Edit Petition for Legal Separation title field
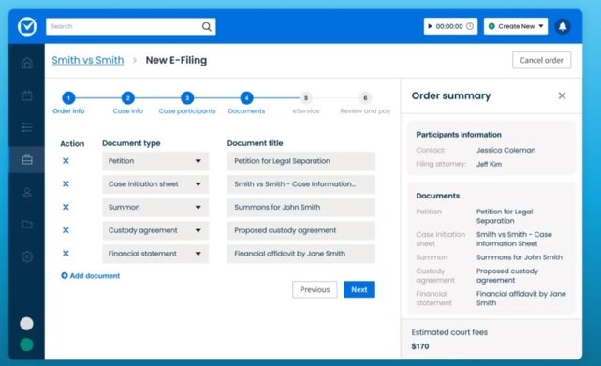601x366 pixels. 300,161
